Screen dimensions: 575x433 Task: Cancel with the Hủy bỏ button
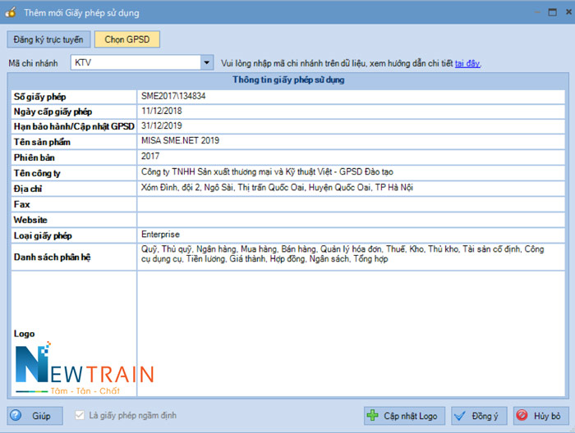540,416
